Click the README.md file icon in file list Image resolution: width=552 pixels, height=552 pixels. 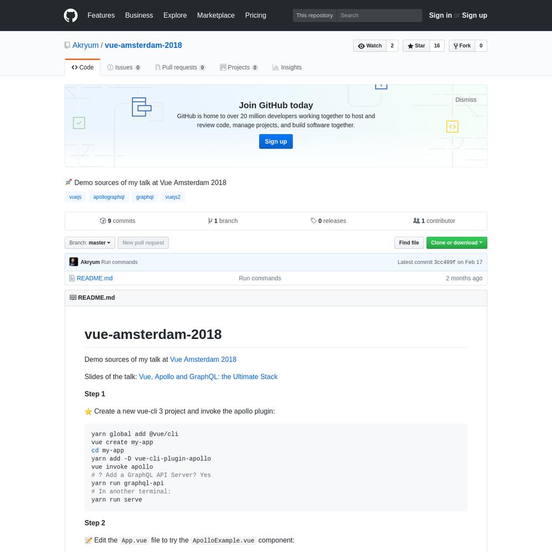(x=72, y=278)
